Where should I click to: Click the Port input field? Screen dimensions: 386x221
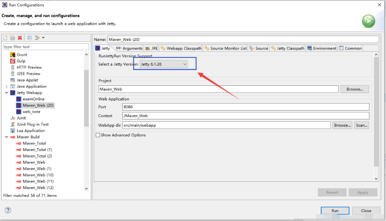click(x=245, y=107)
